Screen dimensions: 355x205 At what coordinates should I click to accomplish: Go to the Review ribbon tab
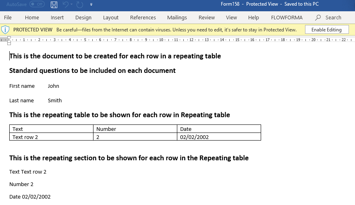click(x=207, y=17)
